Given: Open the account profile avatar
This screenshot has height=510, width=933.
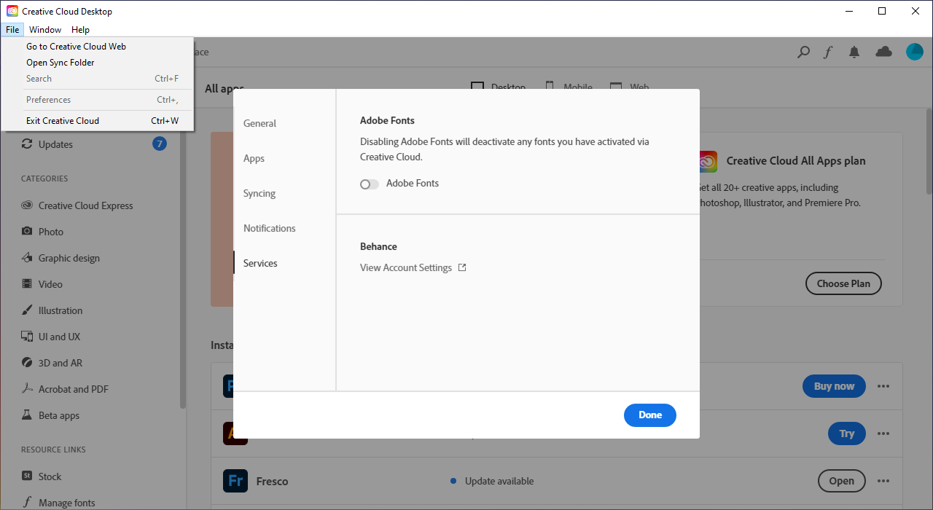Looking at the screenshot, I should click(x=915, y=52).
